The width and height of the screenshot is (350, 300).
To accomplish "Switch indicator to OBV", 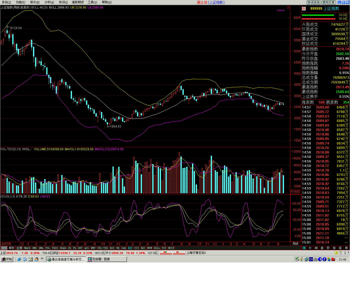I will 80,248.
